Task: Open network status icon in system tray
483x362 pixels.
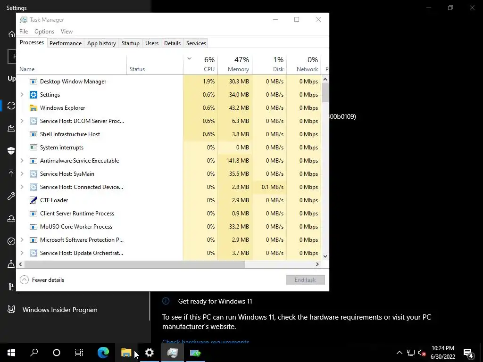Action: tap(411, 353)
